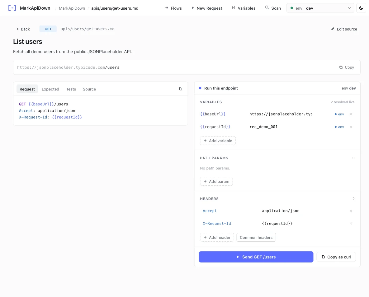Open Flows from the top navigation
Screen dimensions: 369x297
click(173, 8)
